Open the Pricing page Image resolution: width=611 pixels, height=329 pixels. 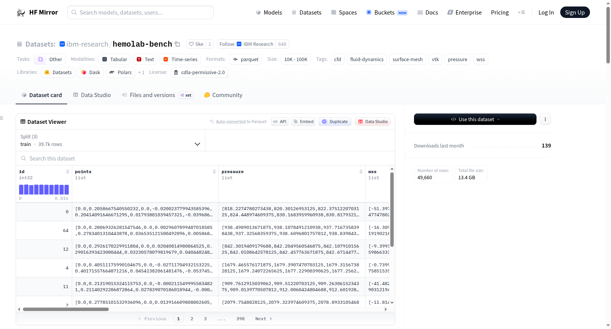click(500, 13)
